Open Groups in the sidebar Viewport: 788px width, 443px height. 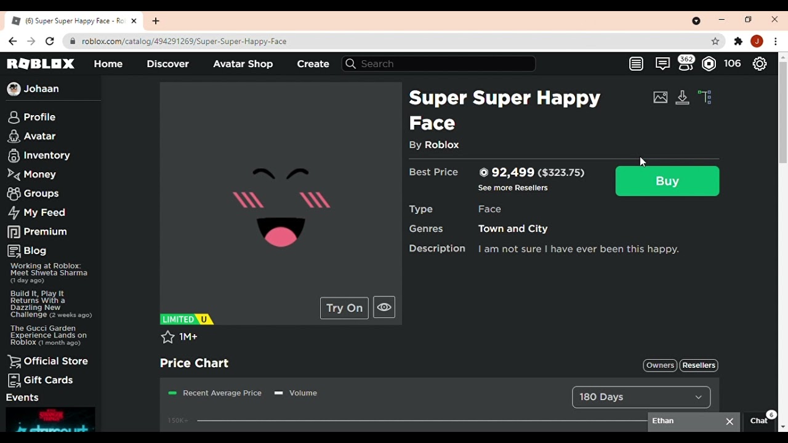point(33,193)
